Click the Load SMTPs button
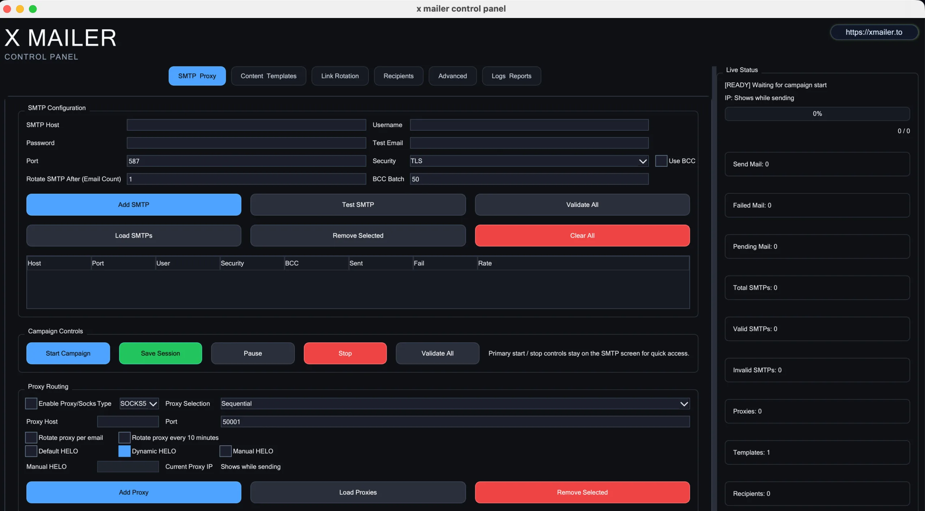This screenshot has height=511, width=925. [x=134, y=236]
